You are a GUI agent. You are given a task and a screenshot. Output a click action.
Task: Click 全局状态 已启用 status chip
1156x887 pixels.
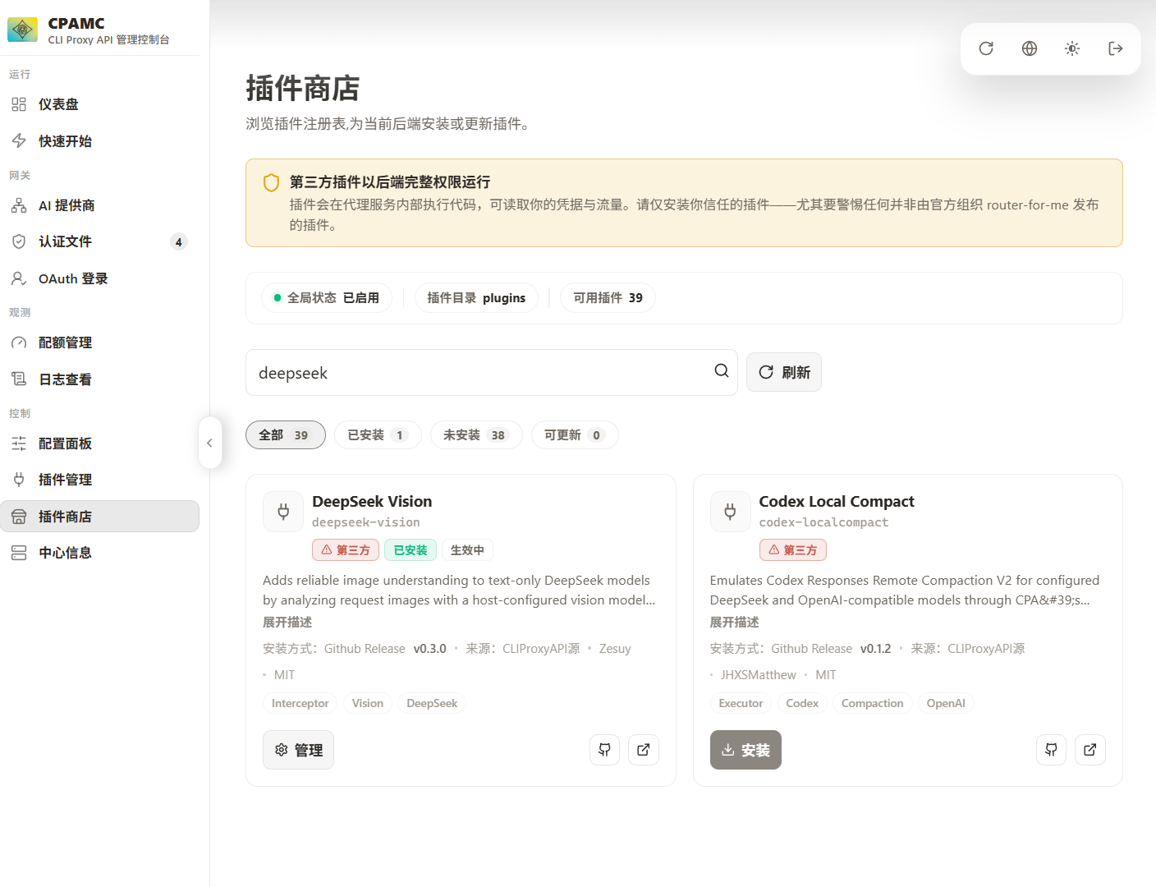[327, 298]
